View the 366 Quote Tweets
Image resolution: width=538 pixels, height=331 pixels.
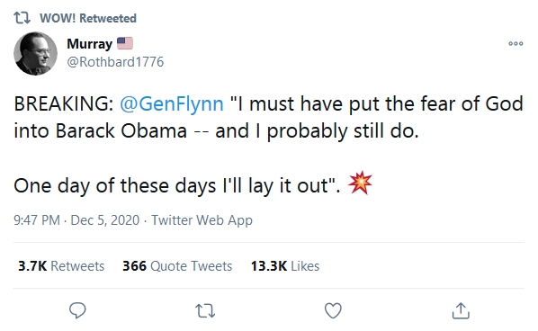[x=177, y=266]
